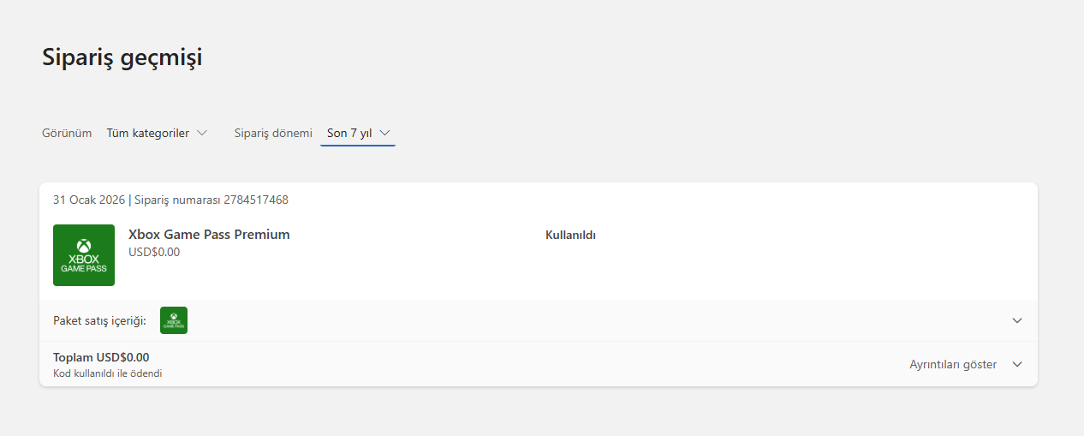Open the Son 7 yıl order period dropdown
This screenshot has width=1084, height=436.
pos(358,133)
